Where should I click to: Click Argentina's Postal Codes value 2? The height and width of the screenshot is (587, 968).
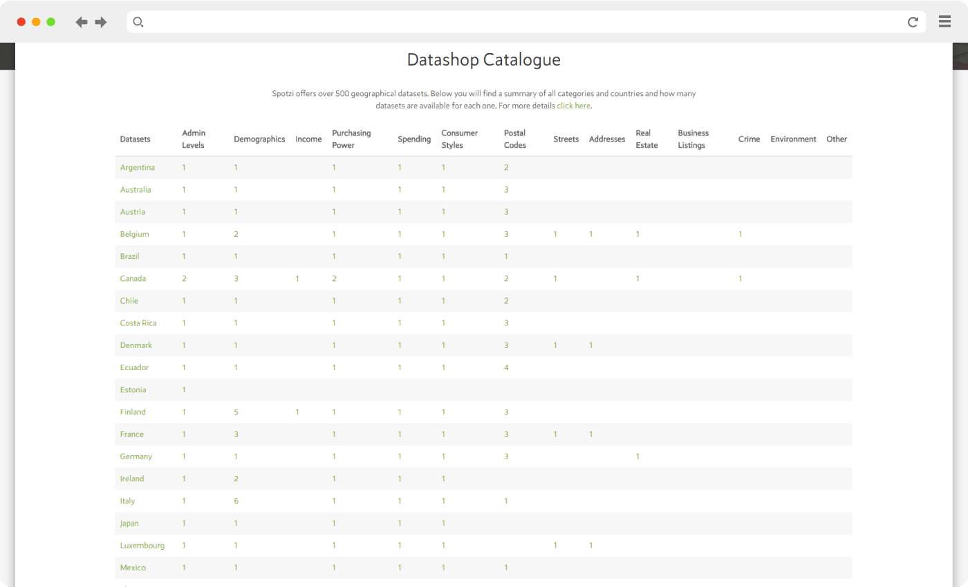click(x=506, y=168)
